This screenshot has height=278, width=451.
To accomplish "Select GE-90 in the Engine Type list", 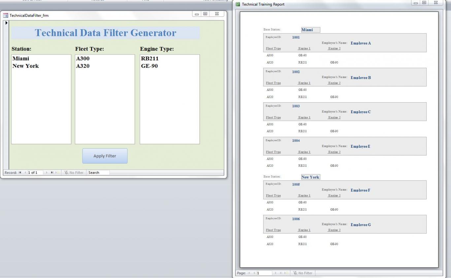I will click(170, 66).
